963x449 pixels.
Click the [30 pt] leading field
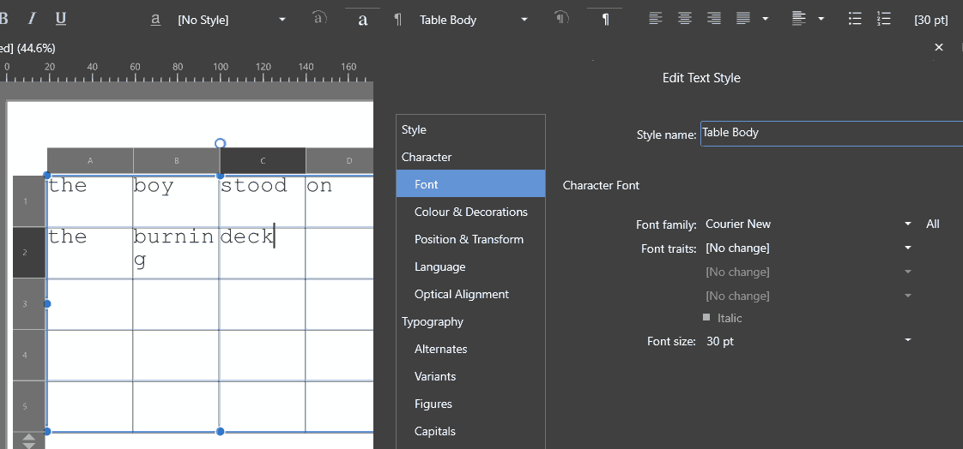[x=931, y=20]
